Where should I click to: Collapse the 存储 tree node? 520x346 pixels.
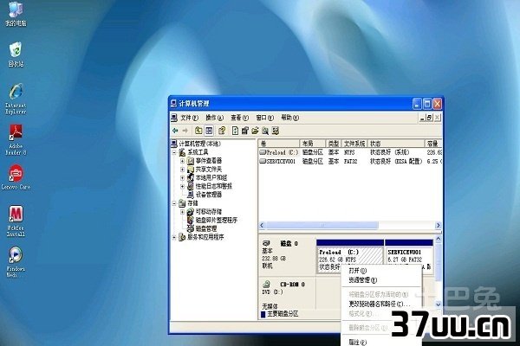174,203
